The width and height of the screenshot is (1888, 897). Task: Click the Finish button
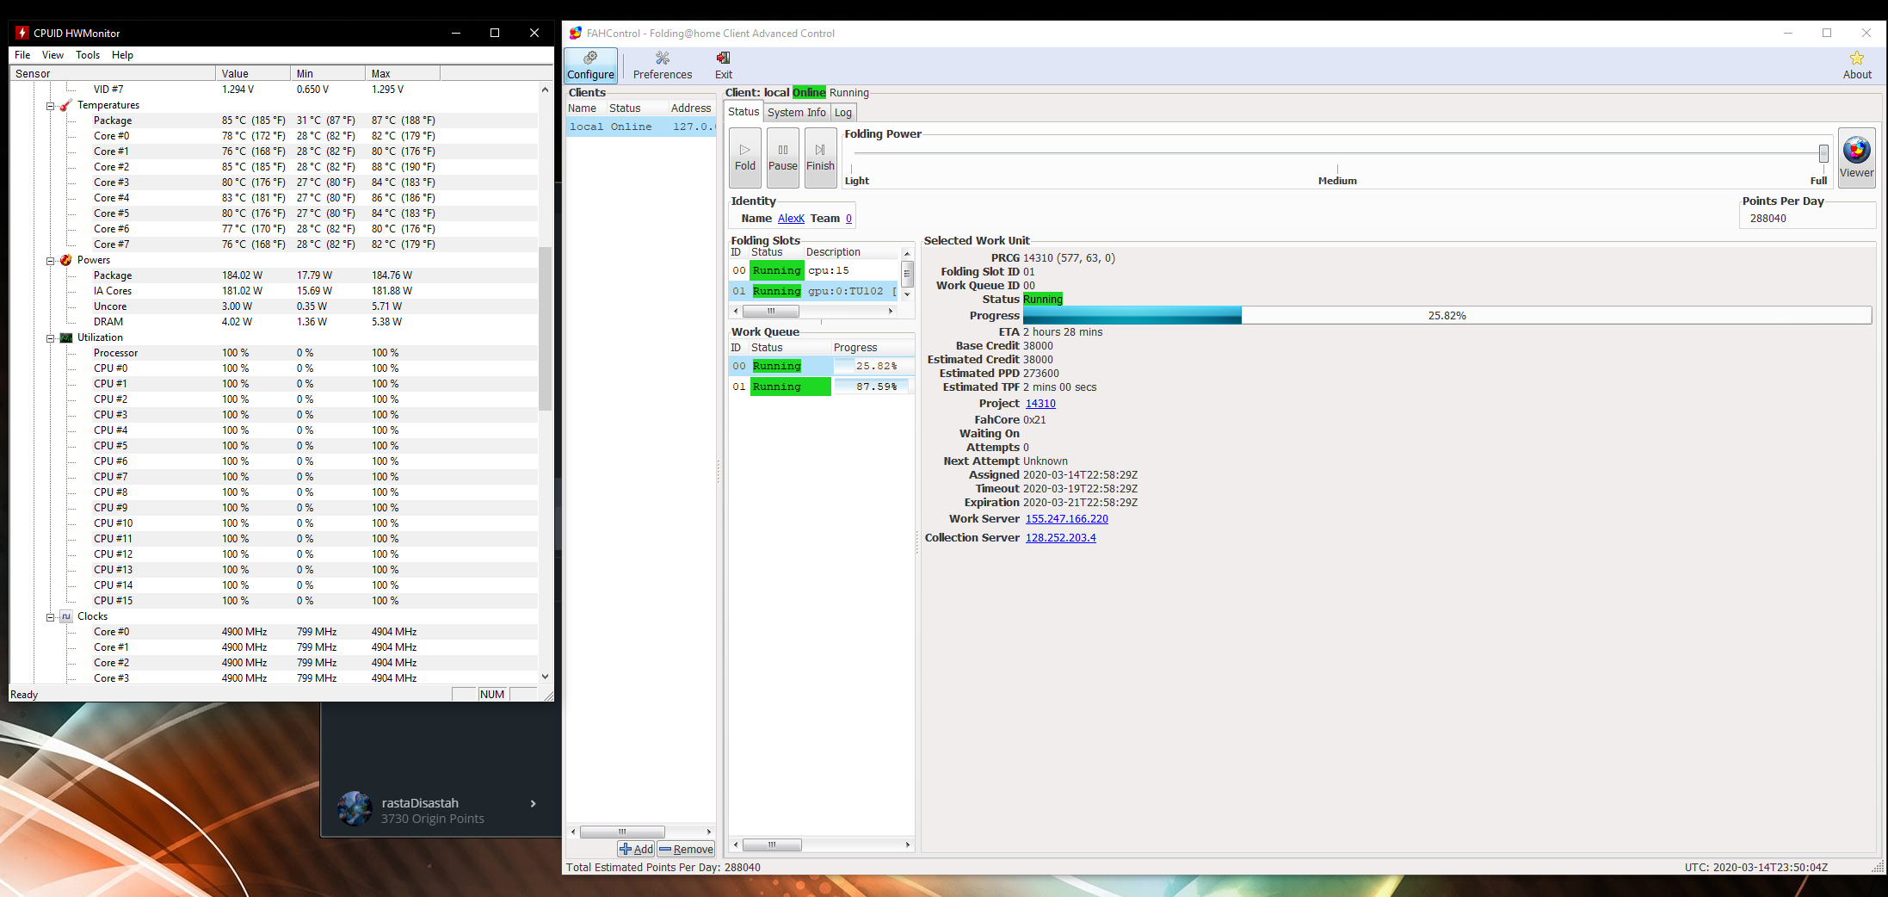pyautogui.click(x=820, y=158)
